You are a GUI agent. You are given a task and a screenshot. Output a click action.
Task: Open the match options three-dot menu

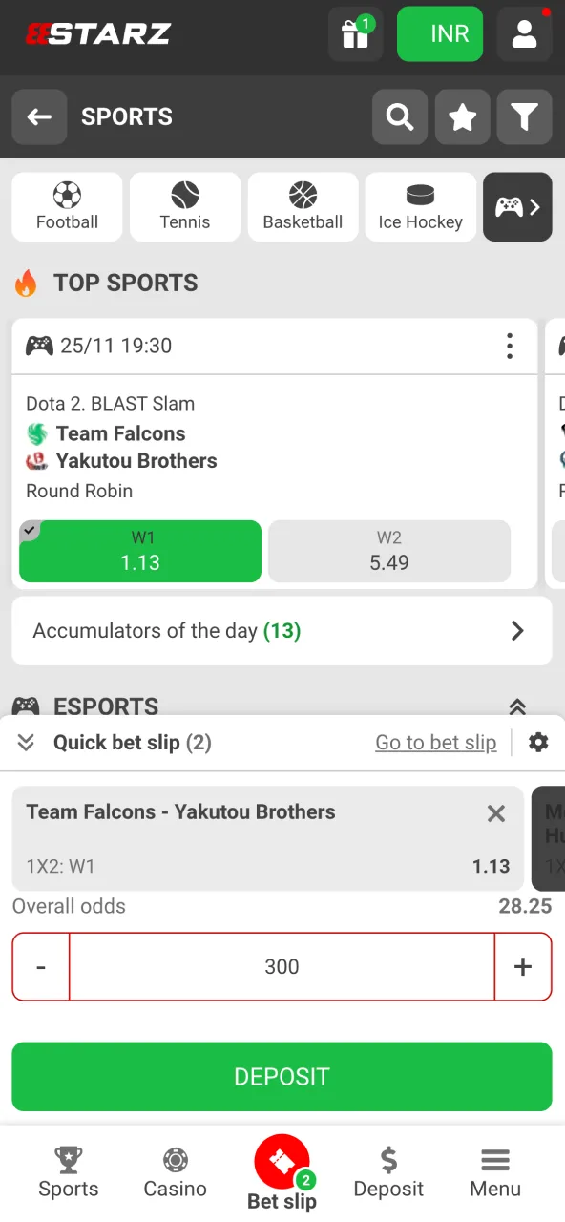[510, 346]
